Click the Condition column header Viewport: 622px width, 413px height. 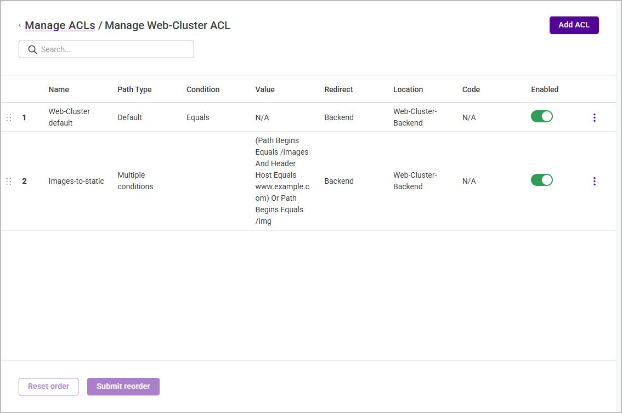tap(203, 89)
